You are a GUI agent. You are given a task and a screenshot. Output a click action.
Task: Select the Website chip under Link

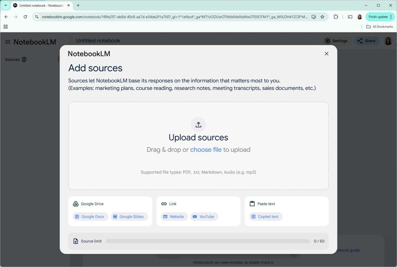(x=174, y=216)
